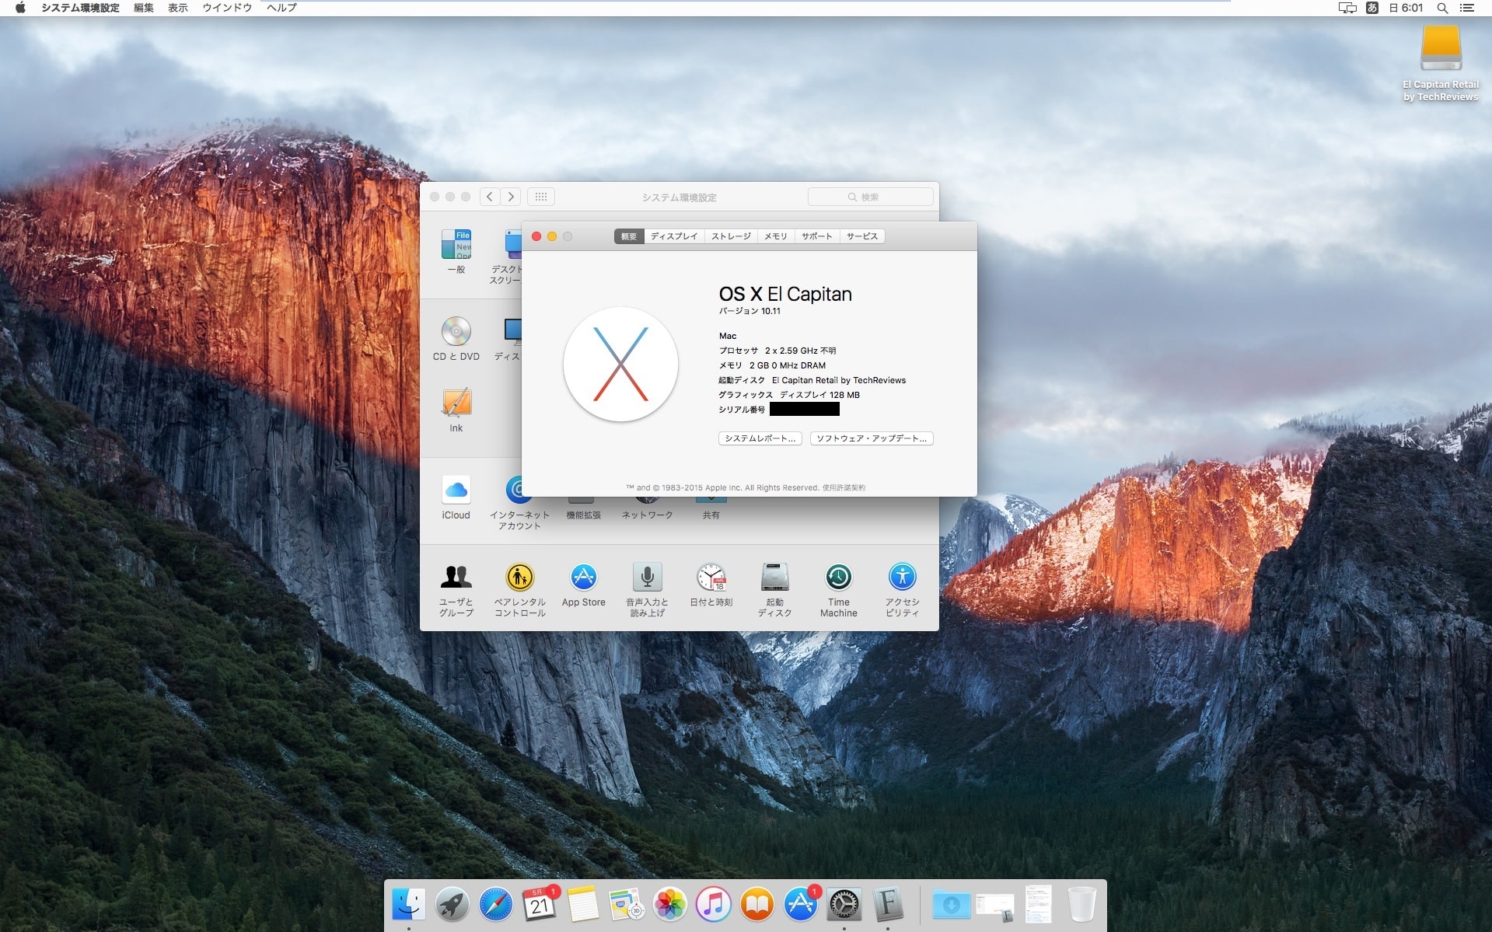Screen dimensions: 1492x932
Task: Select El Capitan Retail drive on desktop
Action: [1441, 48]
